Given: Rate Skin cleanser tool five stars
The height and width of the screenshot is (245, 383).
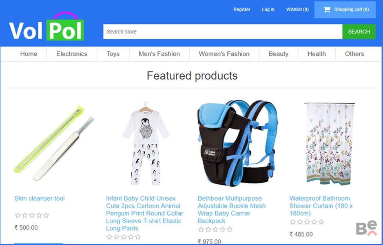Looking at the screenshot, I should (46, 215).
